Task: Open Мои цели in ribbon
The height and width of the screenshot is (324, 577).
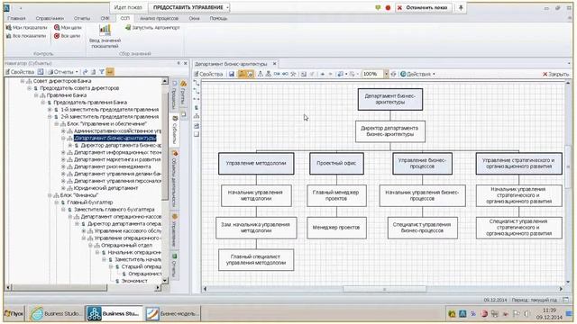Action: pos(68,28)
